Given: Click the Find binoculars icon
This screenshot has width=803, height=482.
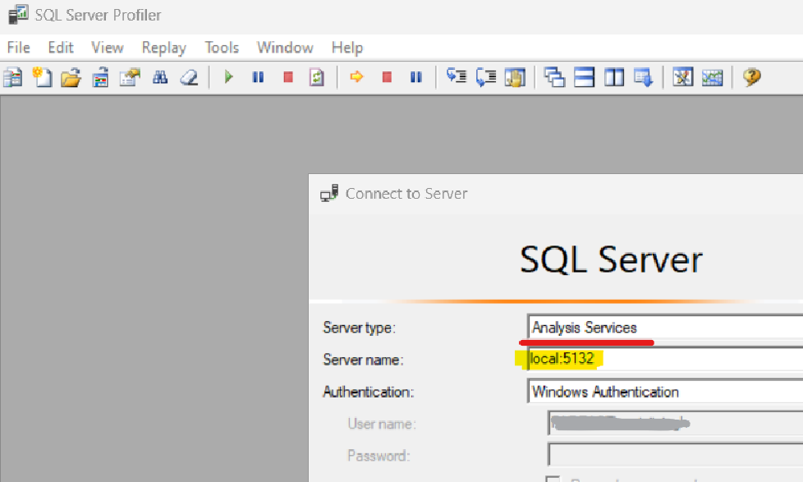Looking at the screenshot, I should (160, 77).
